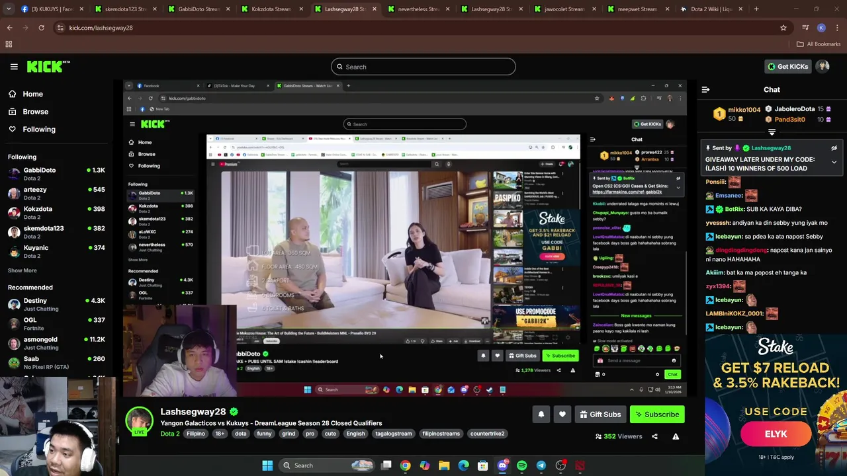Click the filipinostreams tag
847x476 pixels.
point(441,434)
